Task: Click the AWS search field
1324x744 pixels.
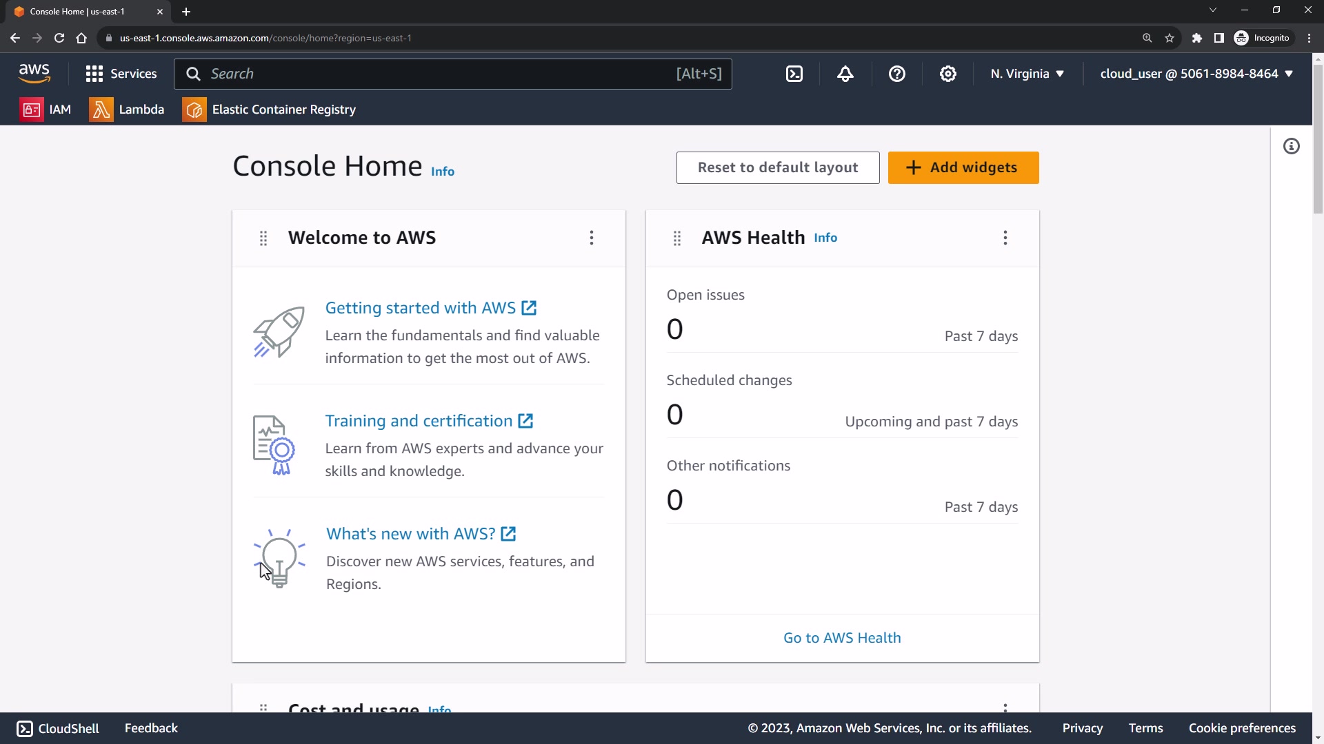Action: pos(441,74)
